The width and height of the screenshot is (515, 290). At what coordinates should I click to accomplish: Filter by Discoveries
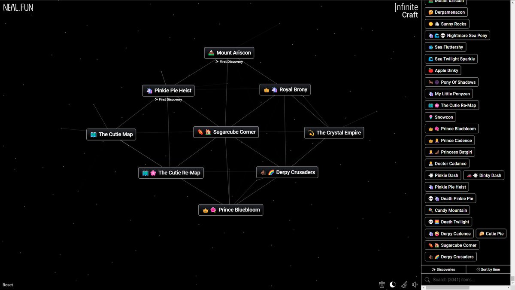444,269
